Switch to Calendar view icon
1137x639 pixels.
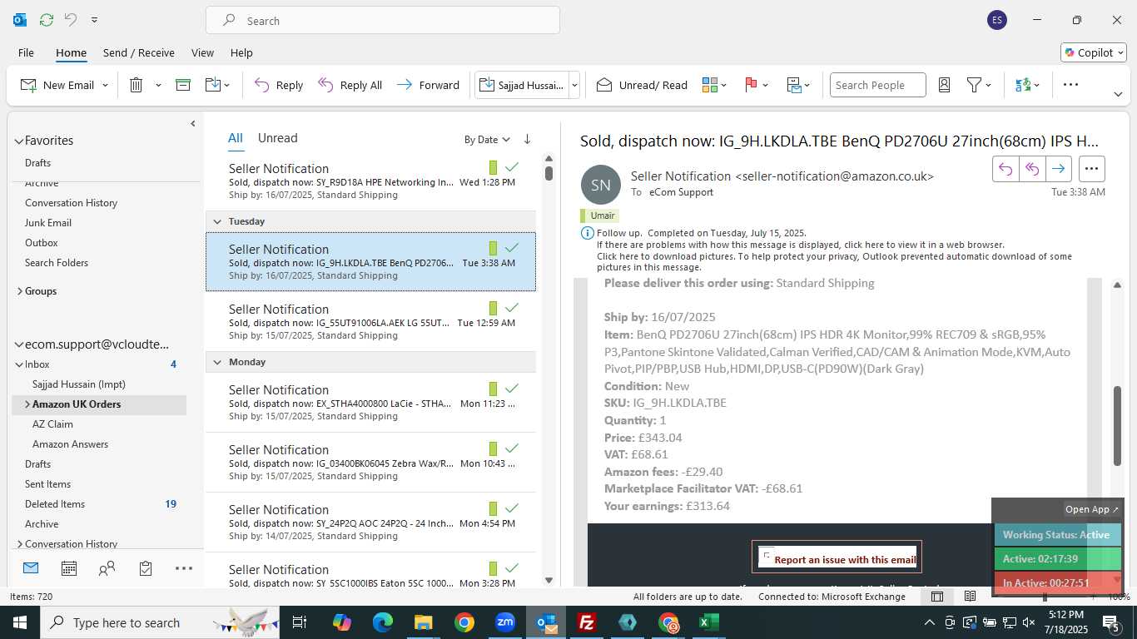click(69, 568)
